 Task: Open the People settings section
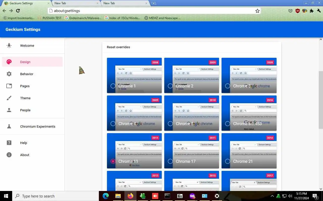[x=32, y=110]
